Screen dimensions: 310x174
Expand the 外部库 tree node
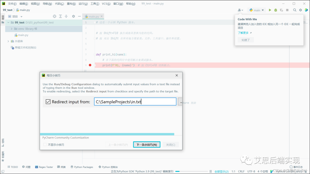click(8, 41)
